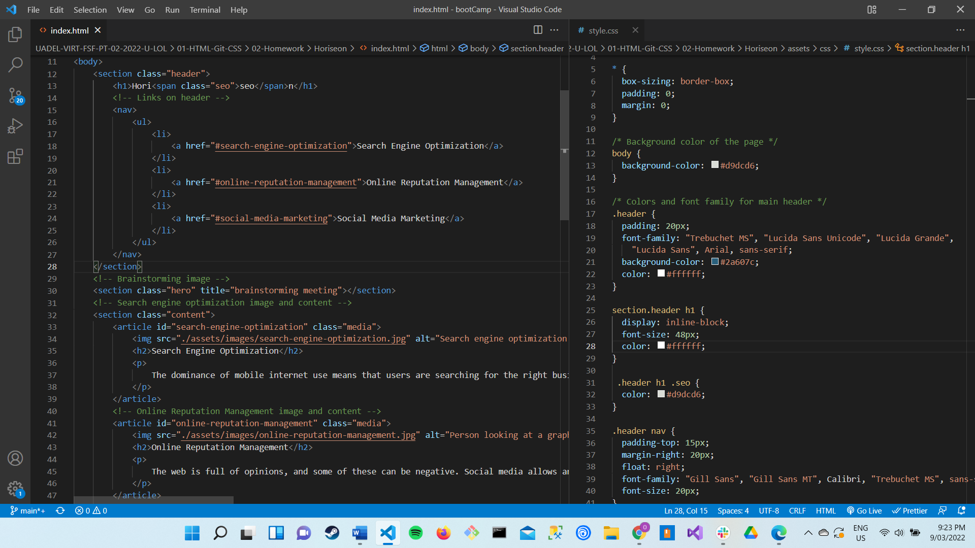Open the Manage gear icon
Screen dimensions: 975x548
[x=15, y=489]
